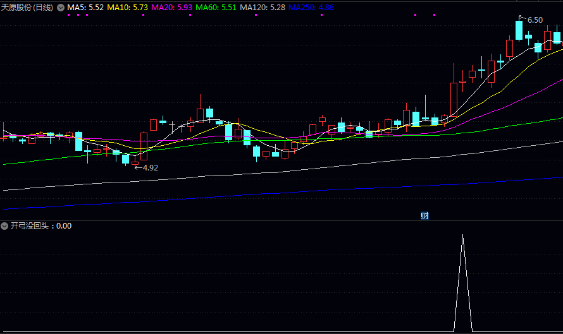This screenshot has height=334, width=563.
Task: Open the dropdown arrow beside 天原股份 (日线)
Action: coord(61,8)
